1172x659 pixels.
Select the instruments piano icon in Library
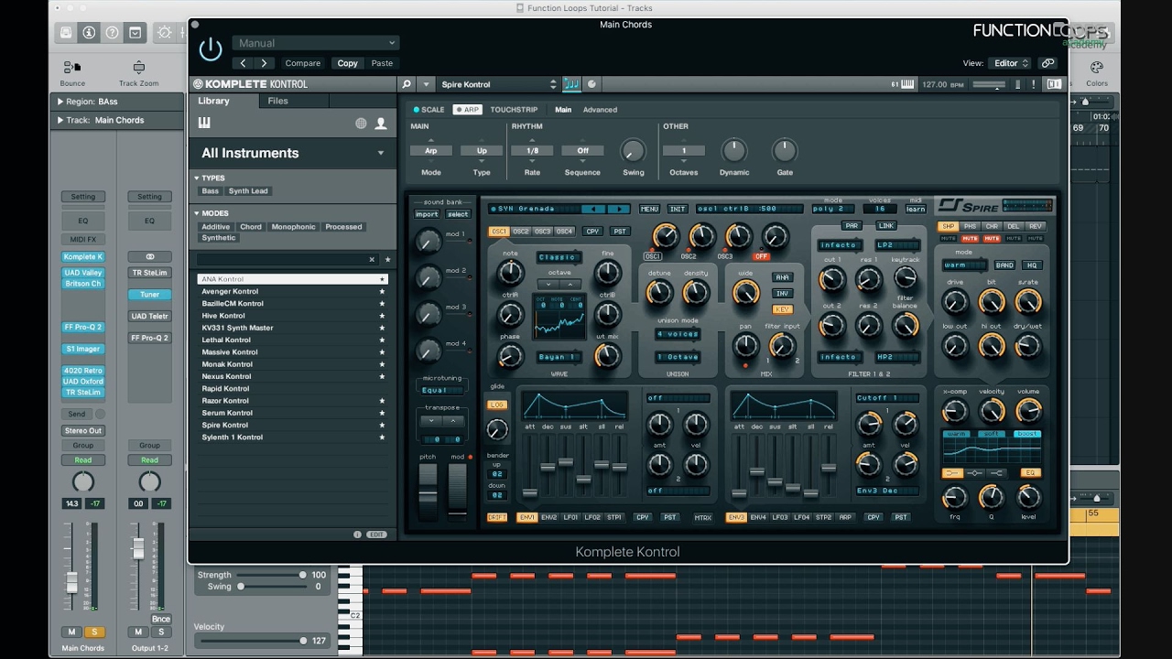[x=204, y=123]
